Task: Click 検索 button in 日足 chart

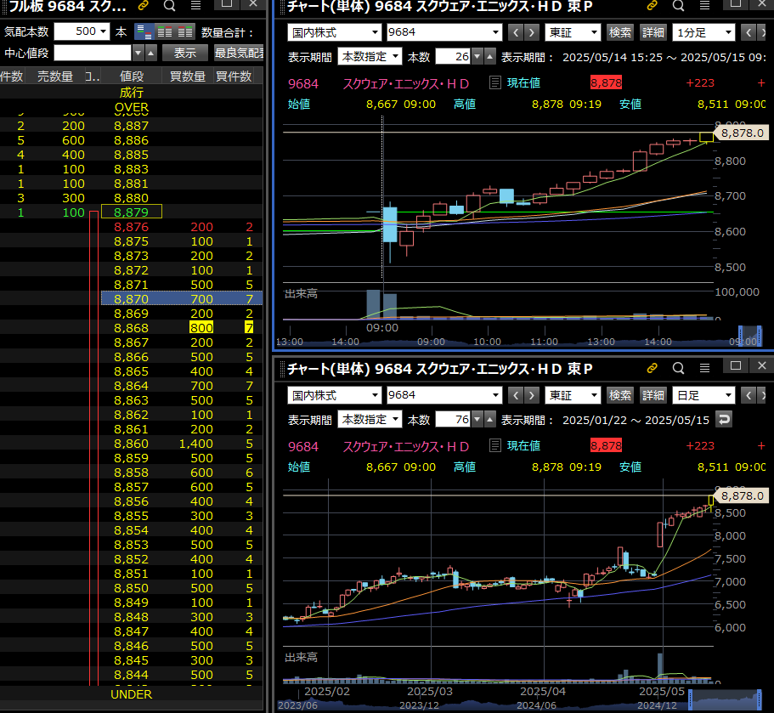Action: 620,395
